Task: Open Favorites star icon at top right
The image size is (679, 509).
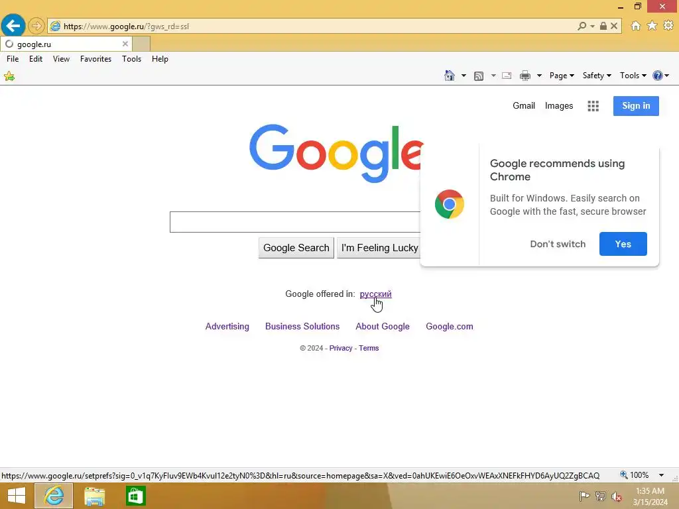Action: click(652, 26)
